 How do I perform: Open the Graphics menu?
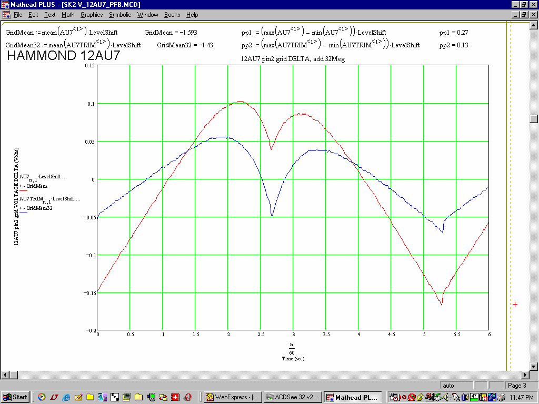tap(91, 15)
